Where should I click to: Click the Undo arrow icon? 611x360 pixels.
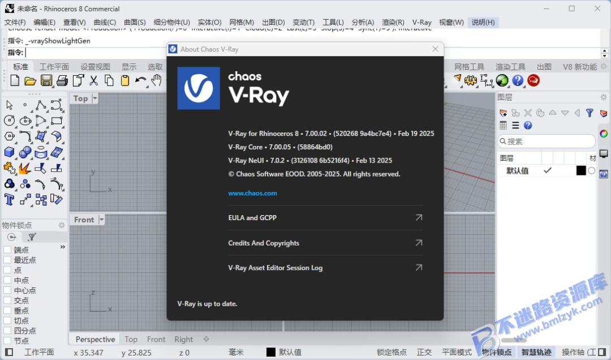pyautogui.click(x=140, y=81)
